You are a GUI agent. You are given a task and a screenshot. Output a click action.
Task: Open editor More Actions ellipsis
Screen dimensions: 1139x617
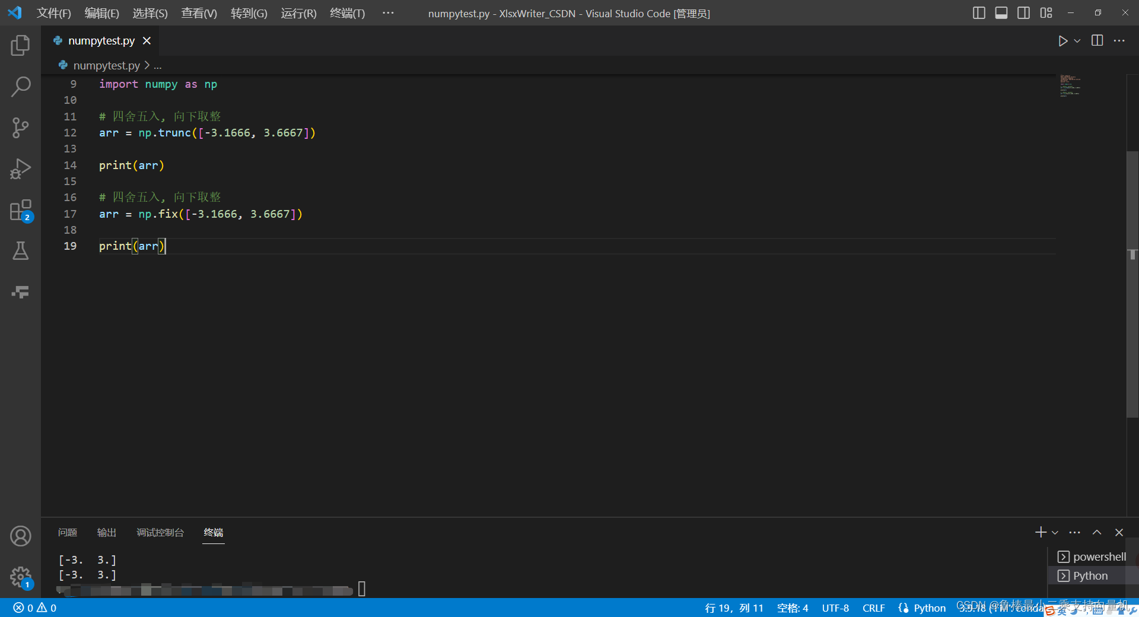(x=1119, y=40)
